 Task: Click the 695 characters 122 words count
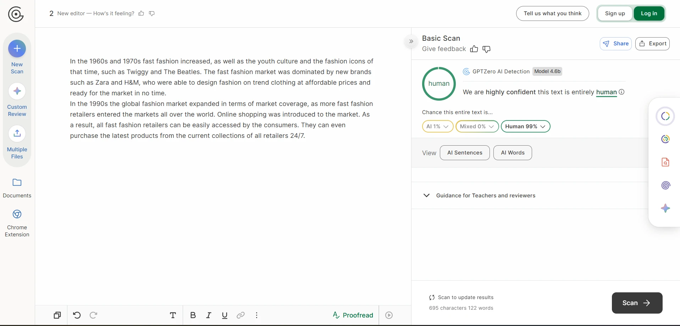coord(461,308)
